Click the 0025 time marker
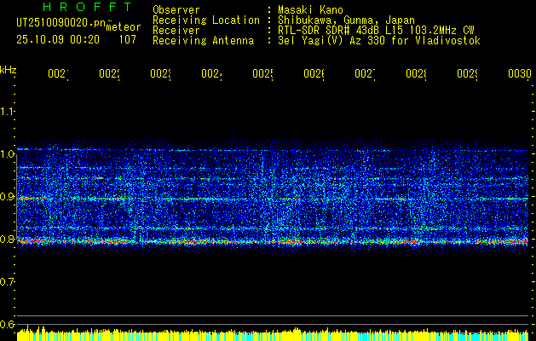 tap(262, 73)
